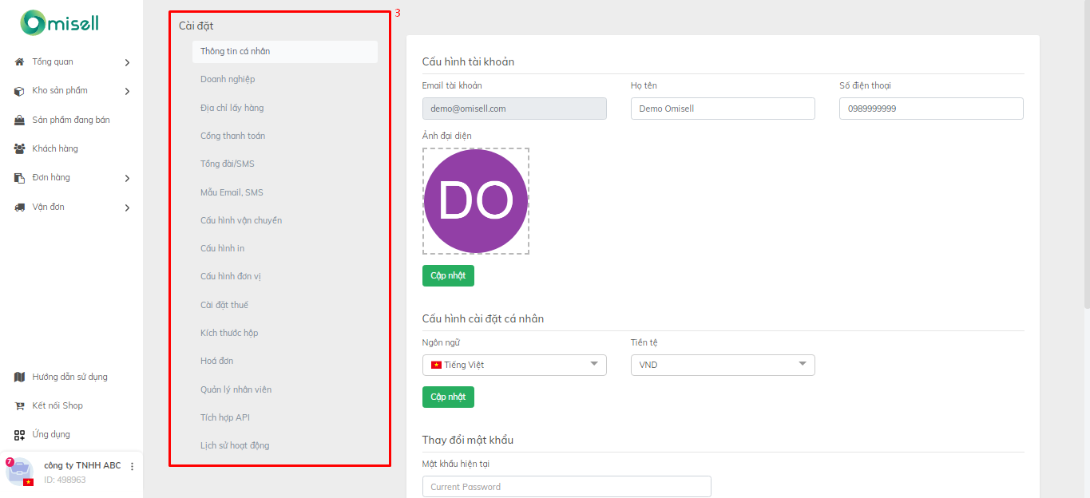Open Kết nối Shop page
This screenshot has width=1090, height=498.
(57, 405)
